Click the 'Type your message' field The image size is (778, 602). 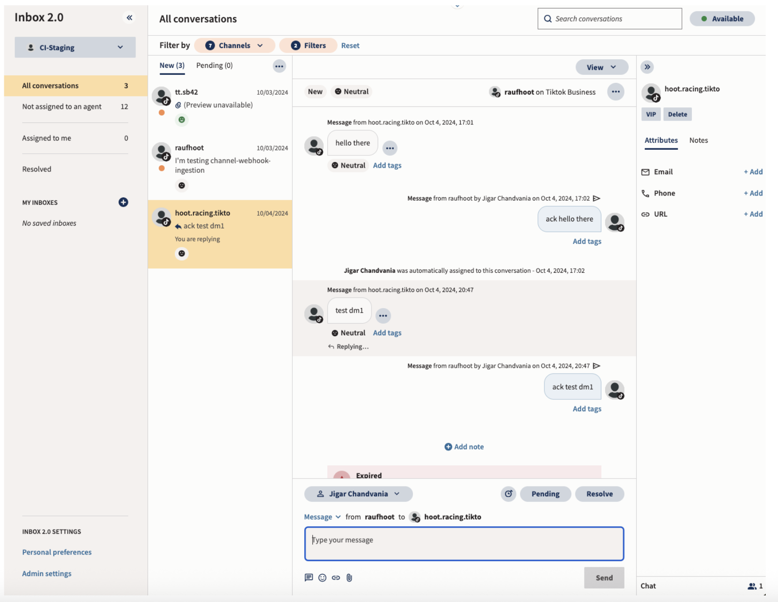[464, 544]
